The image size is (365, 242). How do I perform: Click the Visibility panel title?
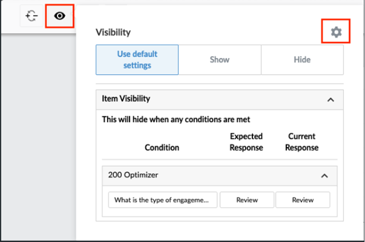pos(113,32)
